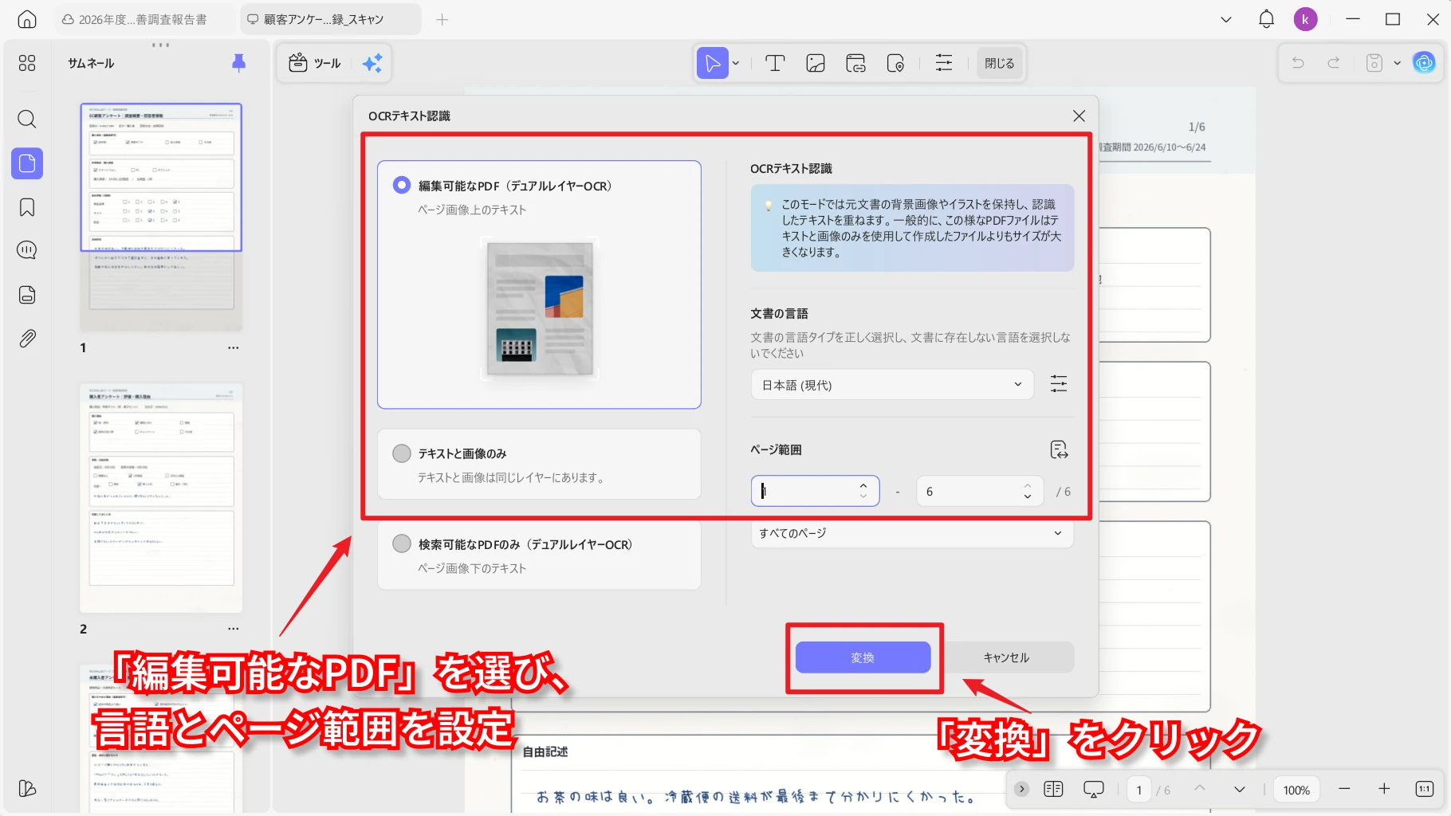This screenshot has height=816, width=1451.
Task: Click the Save icon at top right
Action: point(1374,63)
